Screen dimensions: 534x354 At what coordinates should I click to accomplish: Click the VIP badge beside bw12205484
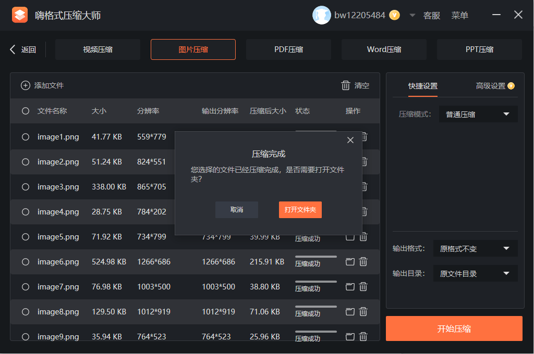tap(394, 15)
